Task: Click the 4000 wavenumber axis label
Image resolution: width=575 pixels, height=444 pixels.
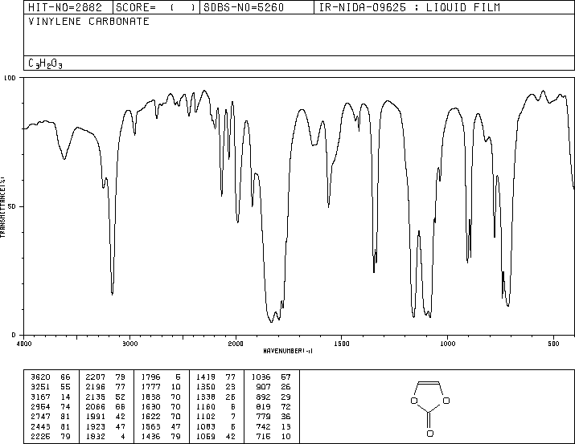Action: click(24, 344)
